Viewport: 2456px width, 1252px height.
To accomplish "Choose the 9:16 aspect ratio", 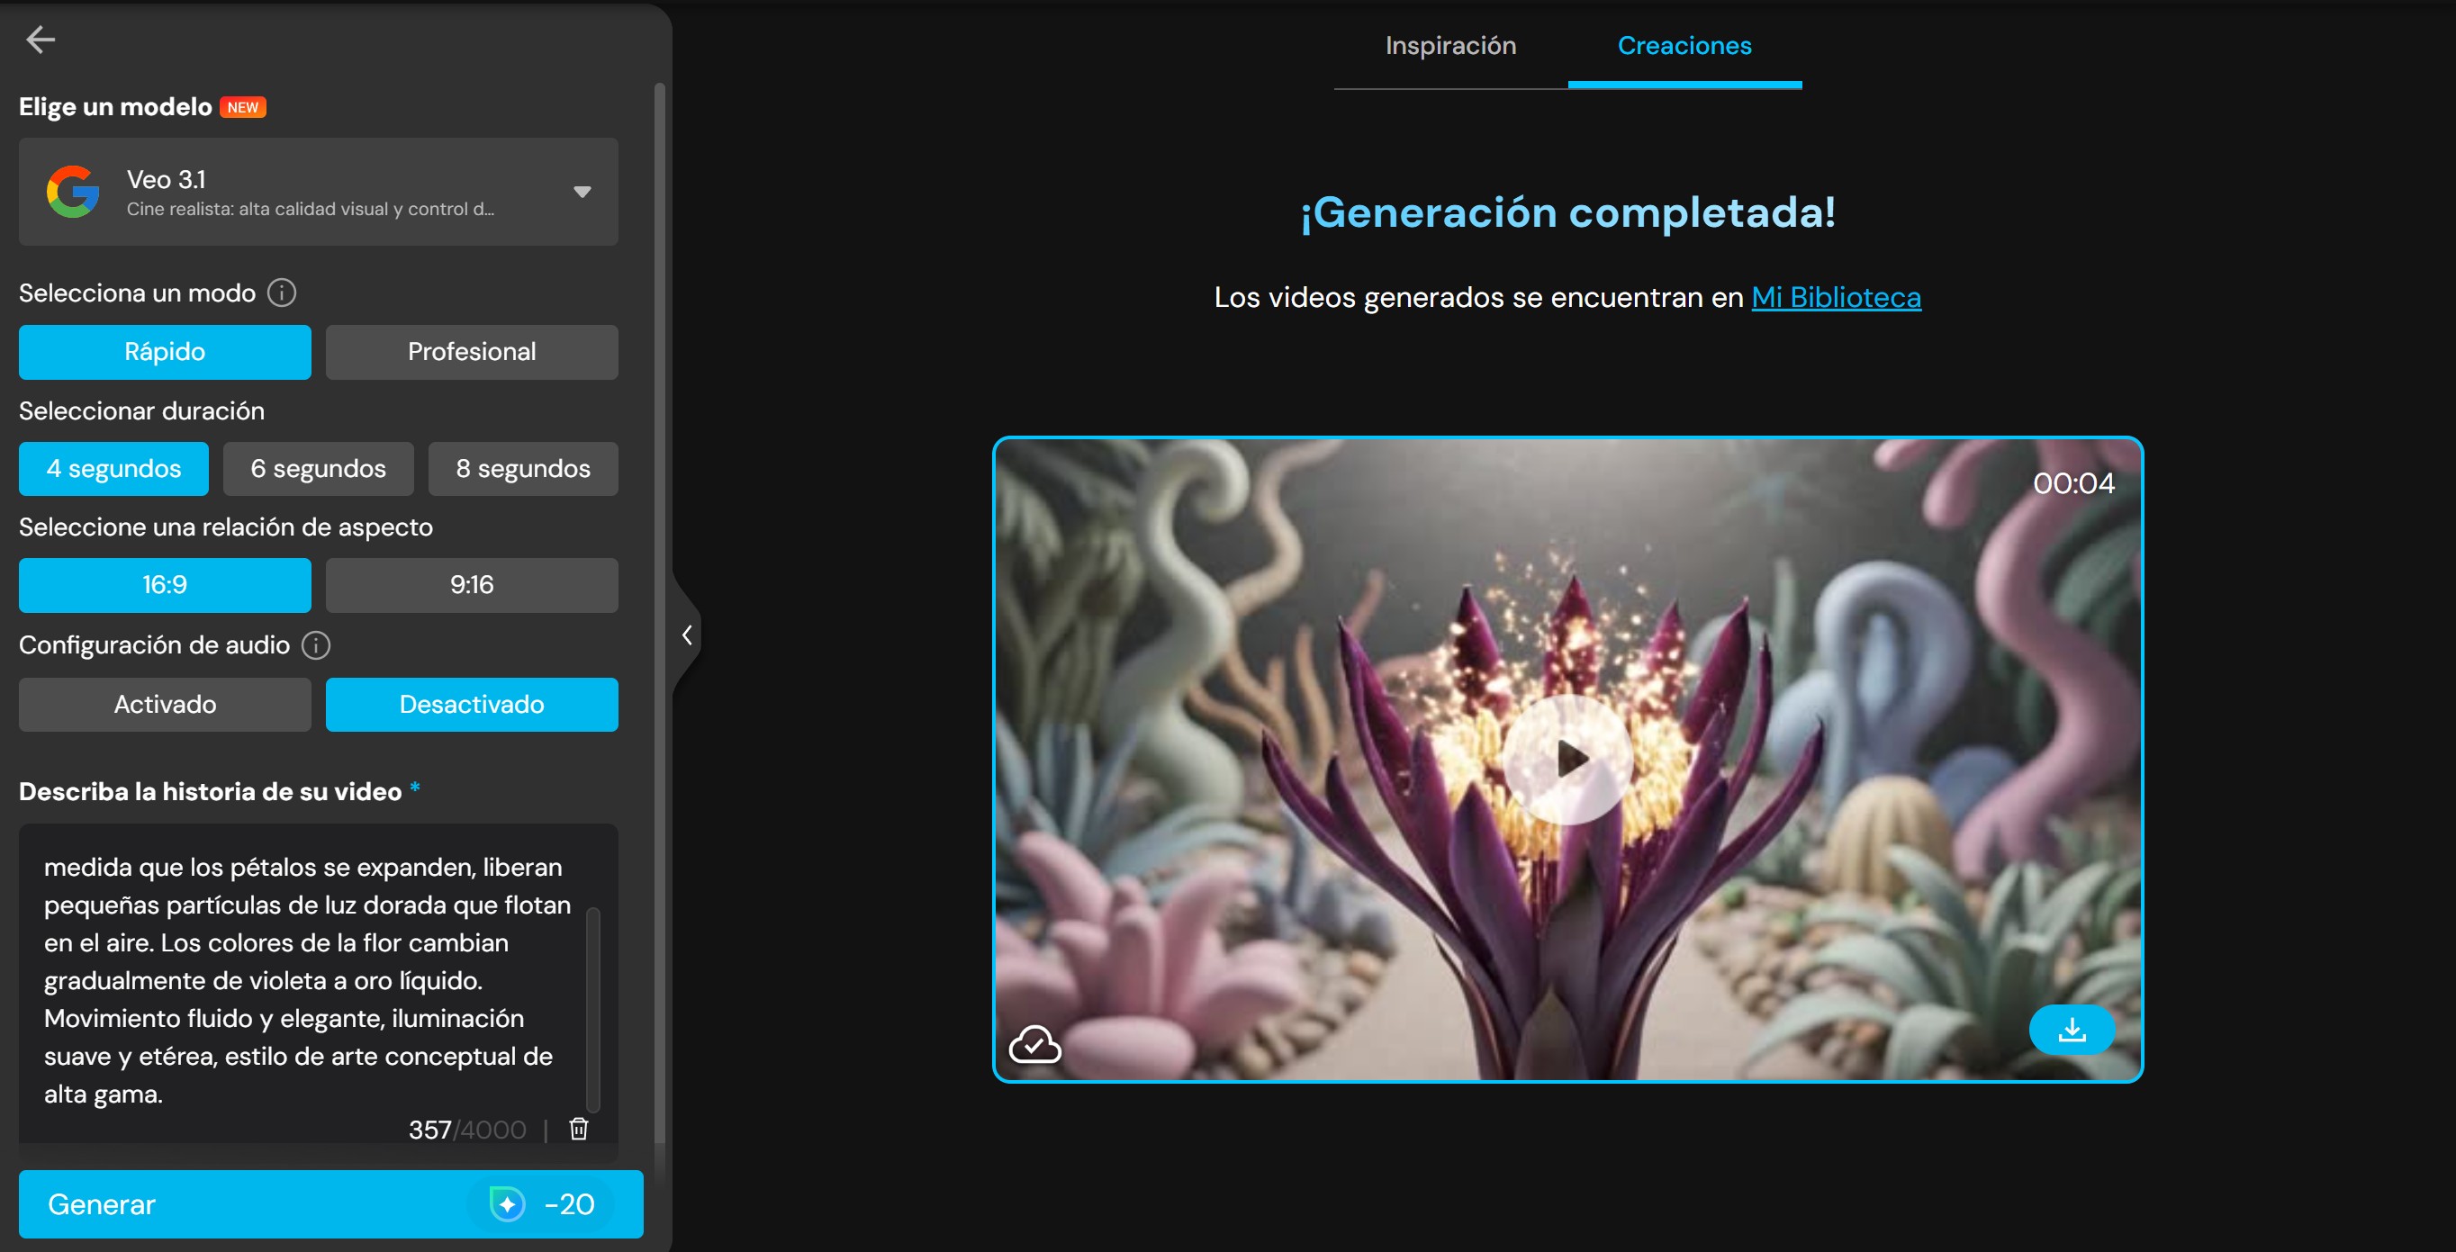I will [471, 584].
